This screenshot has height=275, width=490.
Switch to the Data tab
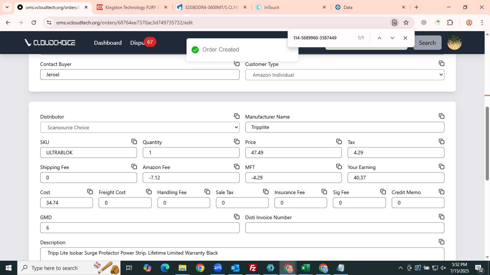coord(370,7)
